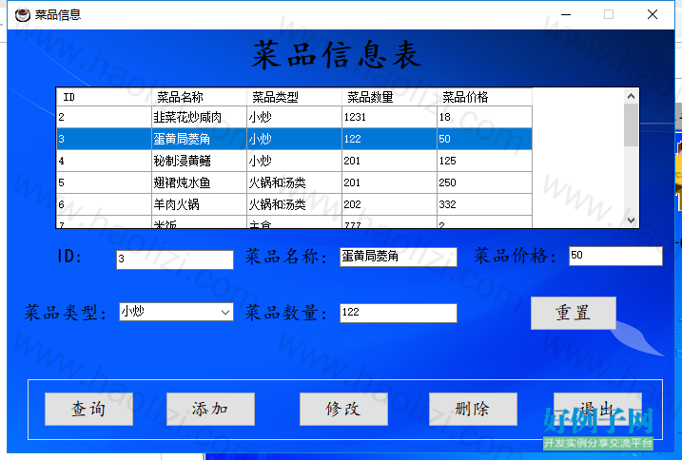Click quantity cell 202
682x460 pixels.
coord(390,204)
